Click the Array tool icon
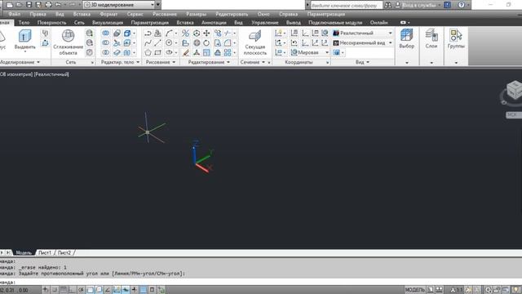Screen dimensions: 522x294 (x=228, y=52)
